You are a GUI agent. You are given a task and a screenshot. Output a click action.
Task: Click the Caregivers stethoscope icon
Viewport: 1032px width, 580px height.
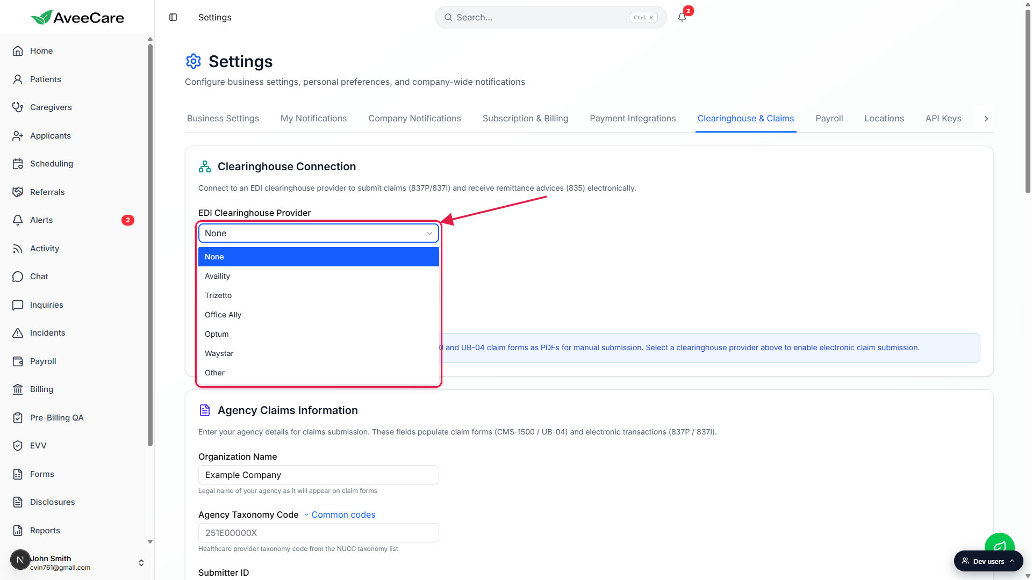pos(18,107)
